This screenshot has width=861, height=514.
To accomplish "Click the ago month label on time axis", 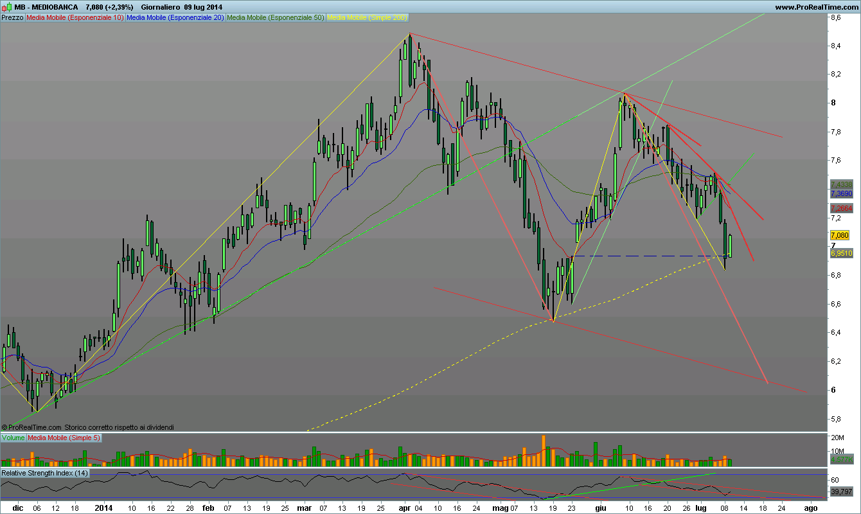I will point(811,508).
